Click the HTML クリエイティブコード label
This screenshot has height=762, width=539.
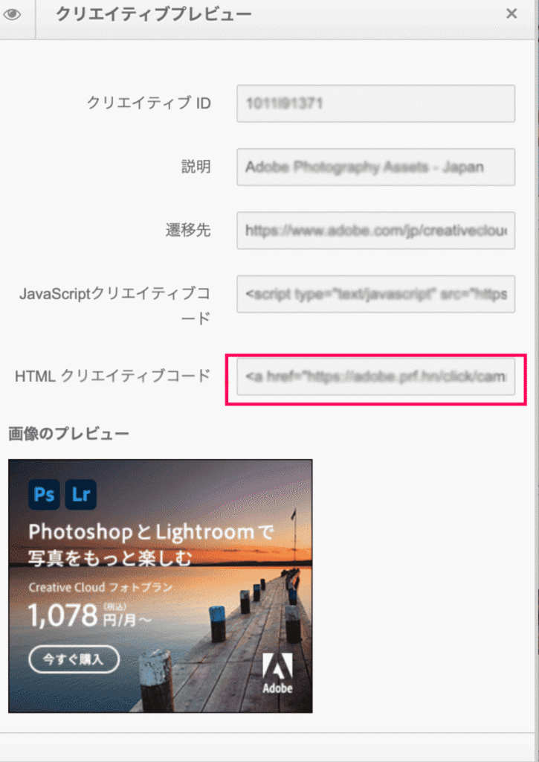pos(112,377)
